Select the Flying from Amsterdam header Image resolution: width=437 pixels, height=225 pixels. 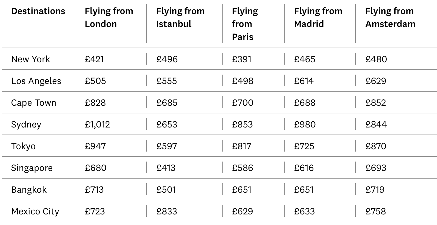click(x=390, y=18)
